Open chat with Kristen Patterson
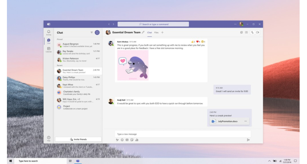Image resolution: width=307 pixels, height=164 pixels. [78, 60]
